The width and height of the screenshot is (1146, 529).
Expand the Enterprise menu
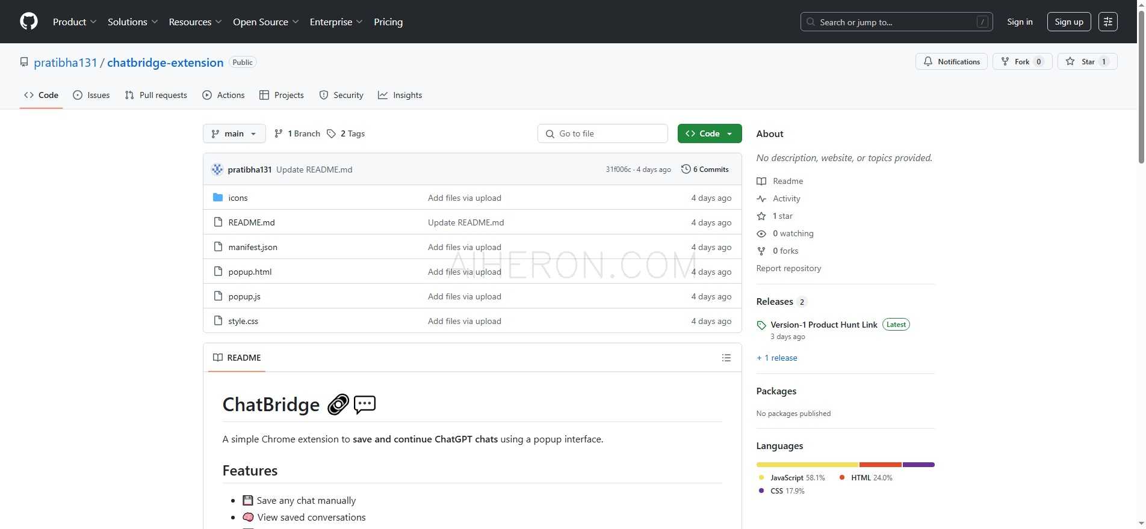click(x=336, y=22)
